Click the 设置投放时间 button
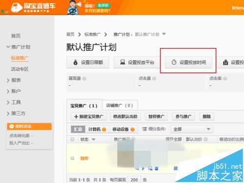The height and width of the screenshot is (183, 244). pos(188,62)
